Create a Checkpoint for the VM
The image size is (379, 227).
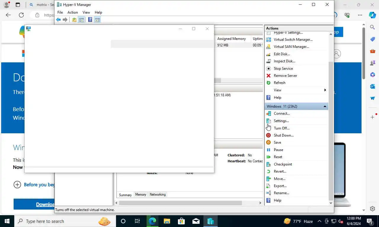pos(283,164)
